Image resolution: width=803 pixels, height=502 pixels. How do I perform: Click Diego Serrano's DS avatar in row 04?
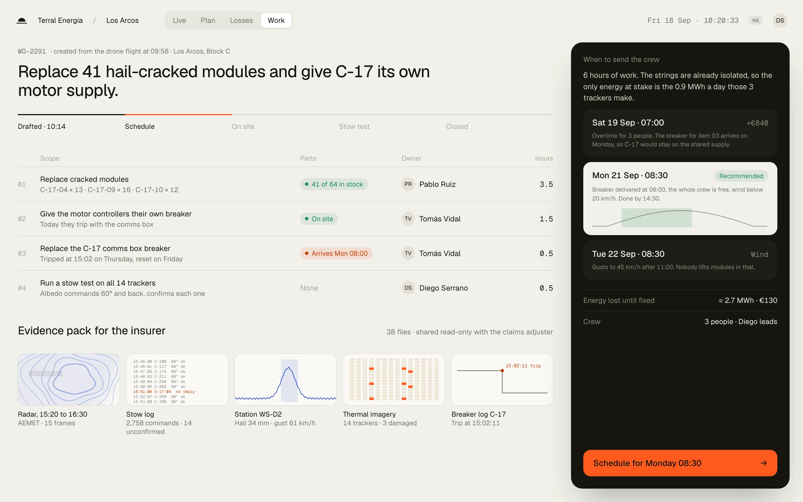[408, 288]
